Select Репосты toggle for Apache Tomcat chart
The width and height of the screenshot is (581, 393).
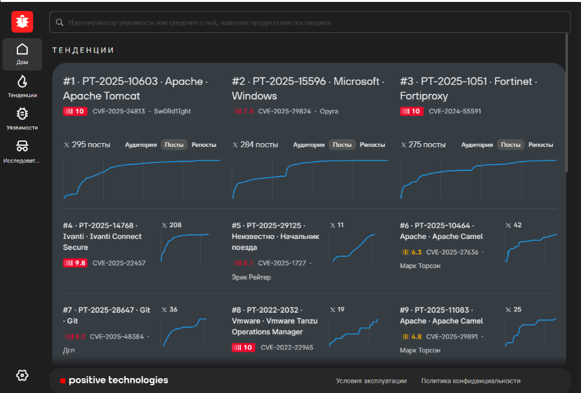click(x=204, y=145)
